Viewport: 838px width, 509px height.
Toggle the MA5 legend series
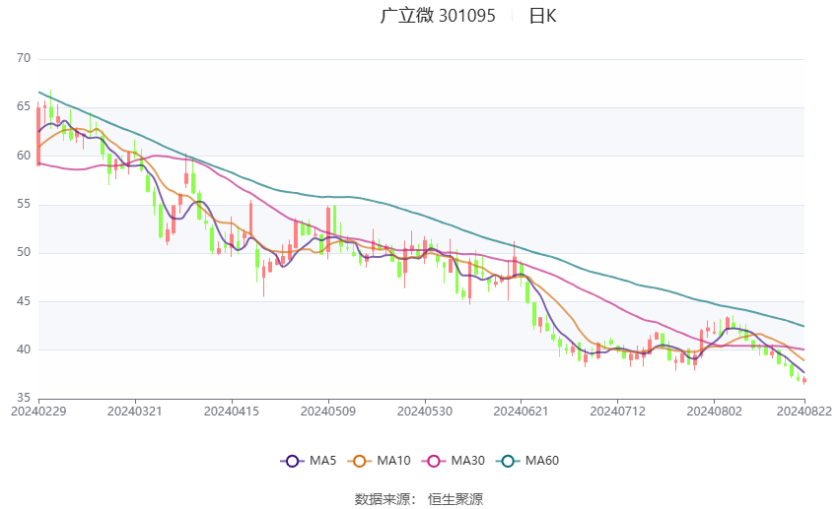[309, 461]
